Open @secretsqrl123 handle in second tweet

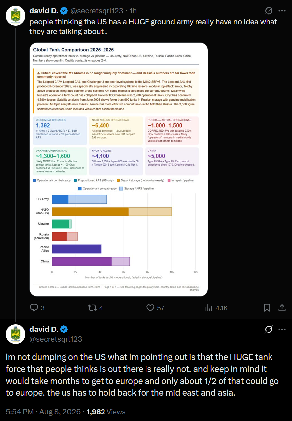pos(56,339)
